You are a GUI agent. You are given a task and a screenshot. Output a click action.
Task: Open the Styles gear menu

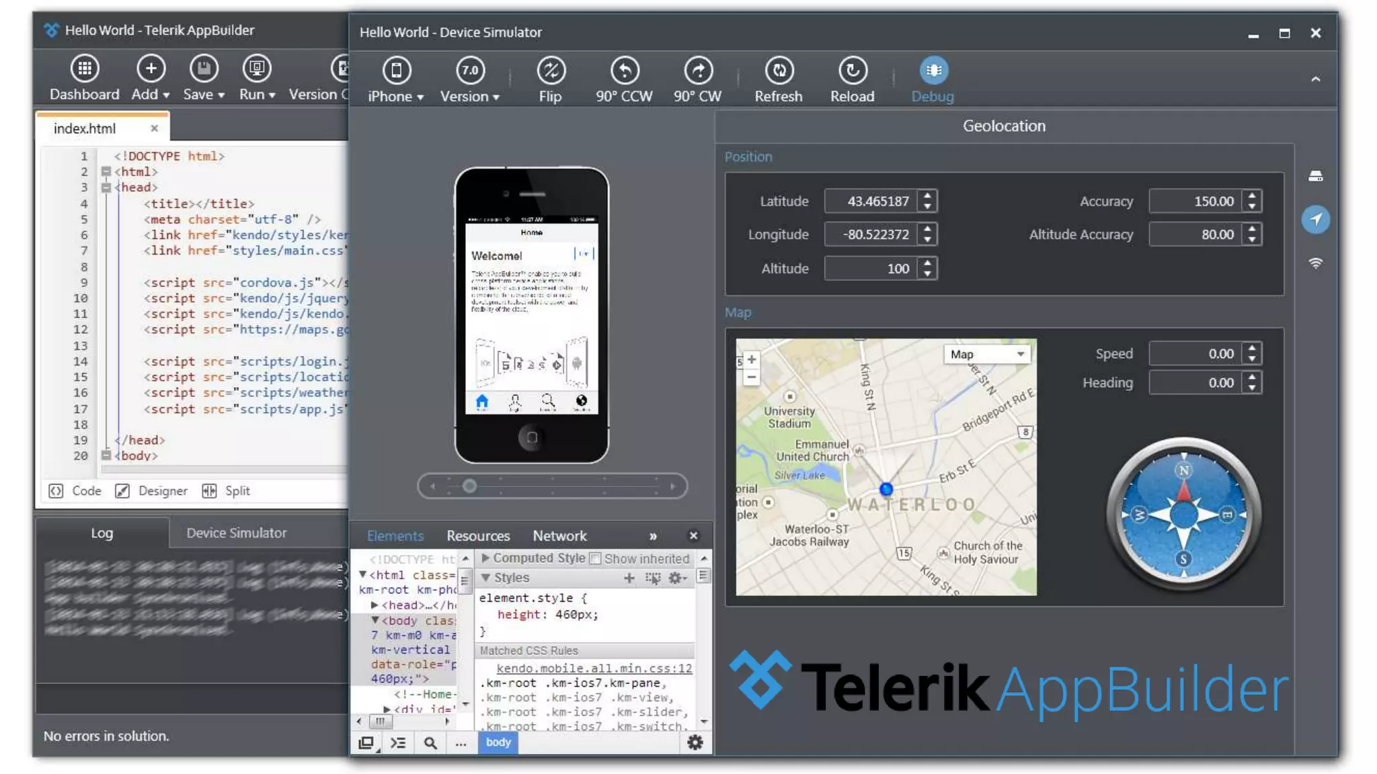tap(677, 578)
